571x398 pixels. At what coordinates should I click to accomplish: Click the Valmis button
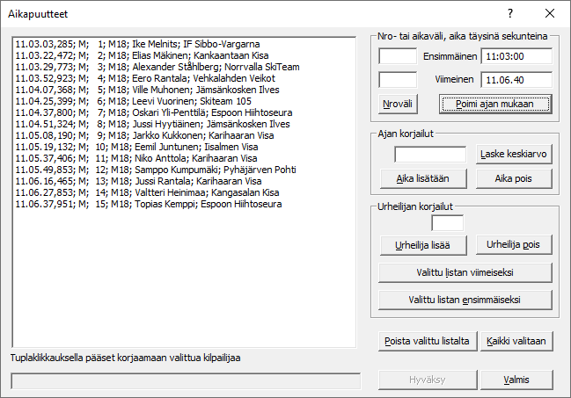pos(516,380)
